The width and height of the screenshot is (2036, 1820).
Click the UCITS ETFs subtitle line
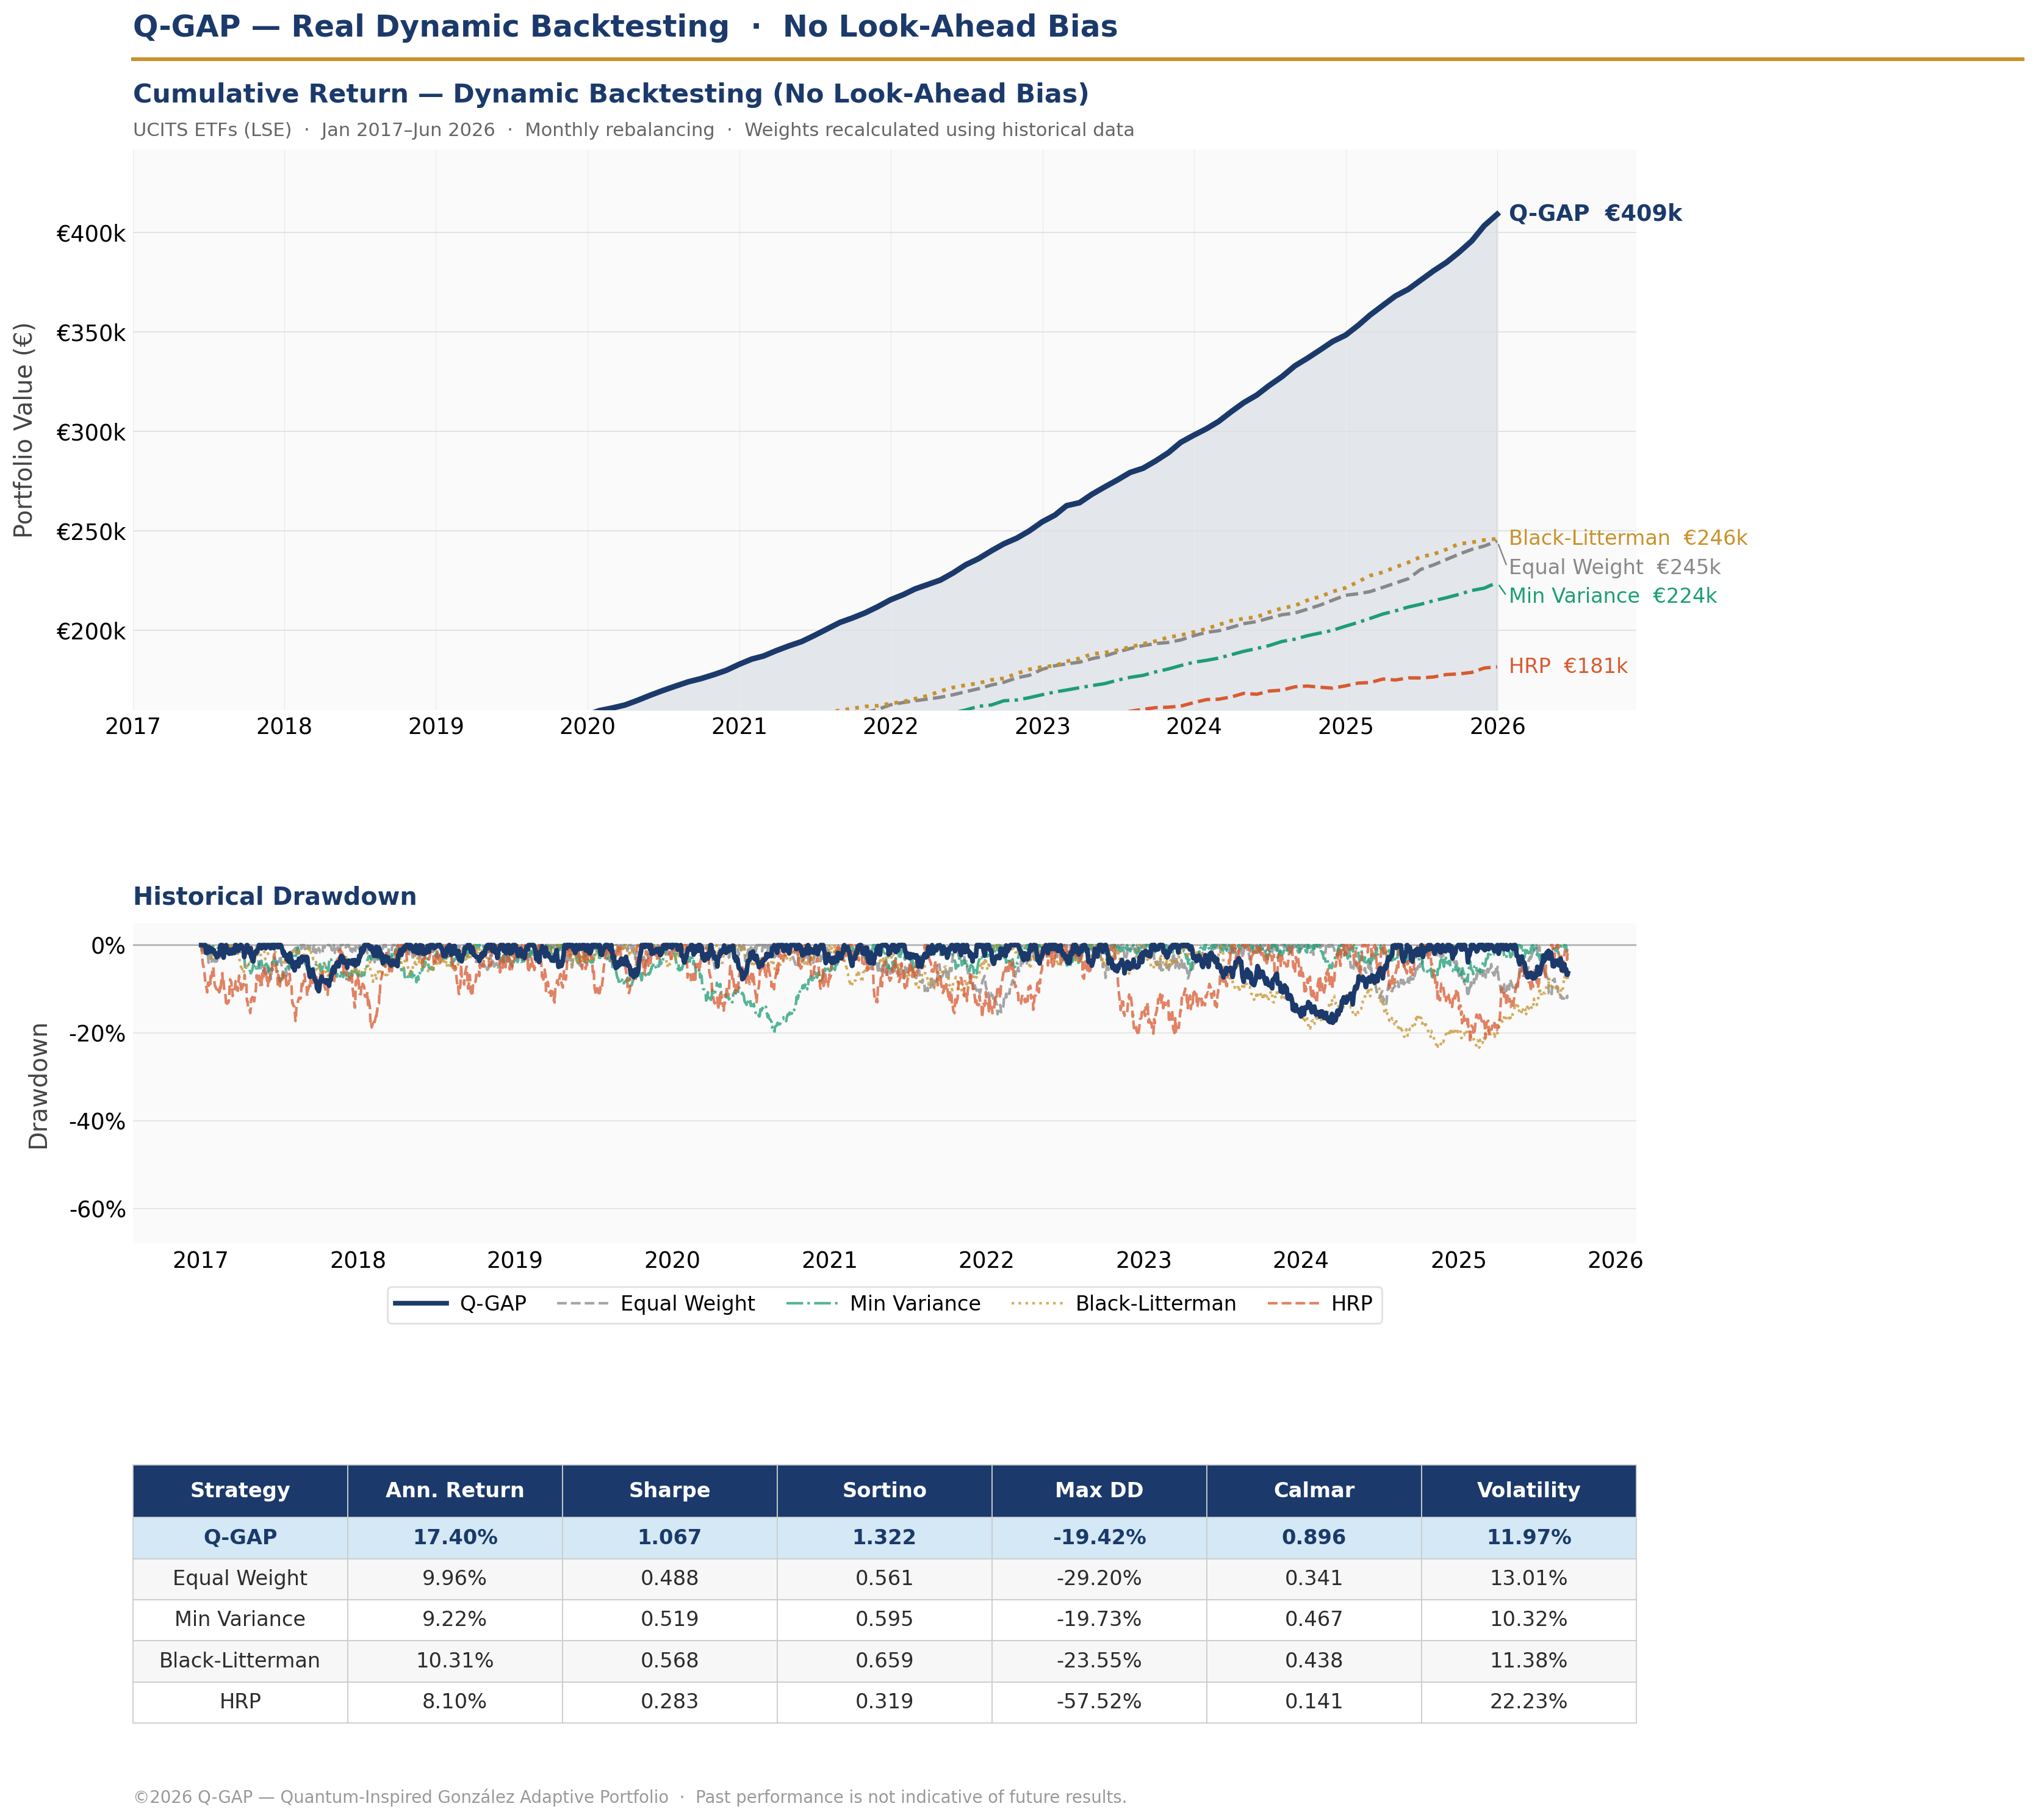click(634, 130)
